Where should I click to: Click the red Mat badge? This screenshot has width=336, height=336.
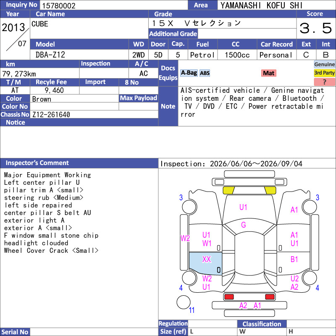pyautogui.click(x=268, y=73)
